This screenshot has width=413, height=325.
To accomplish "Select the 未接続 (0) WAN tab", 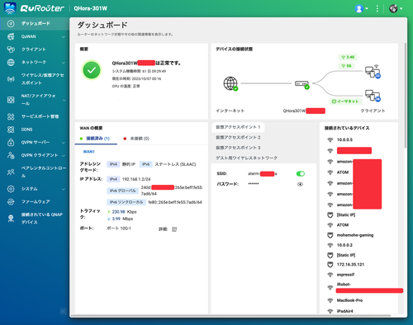I will point(136,139).
